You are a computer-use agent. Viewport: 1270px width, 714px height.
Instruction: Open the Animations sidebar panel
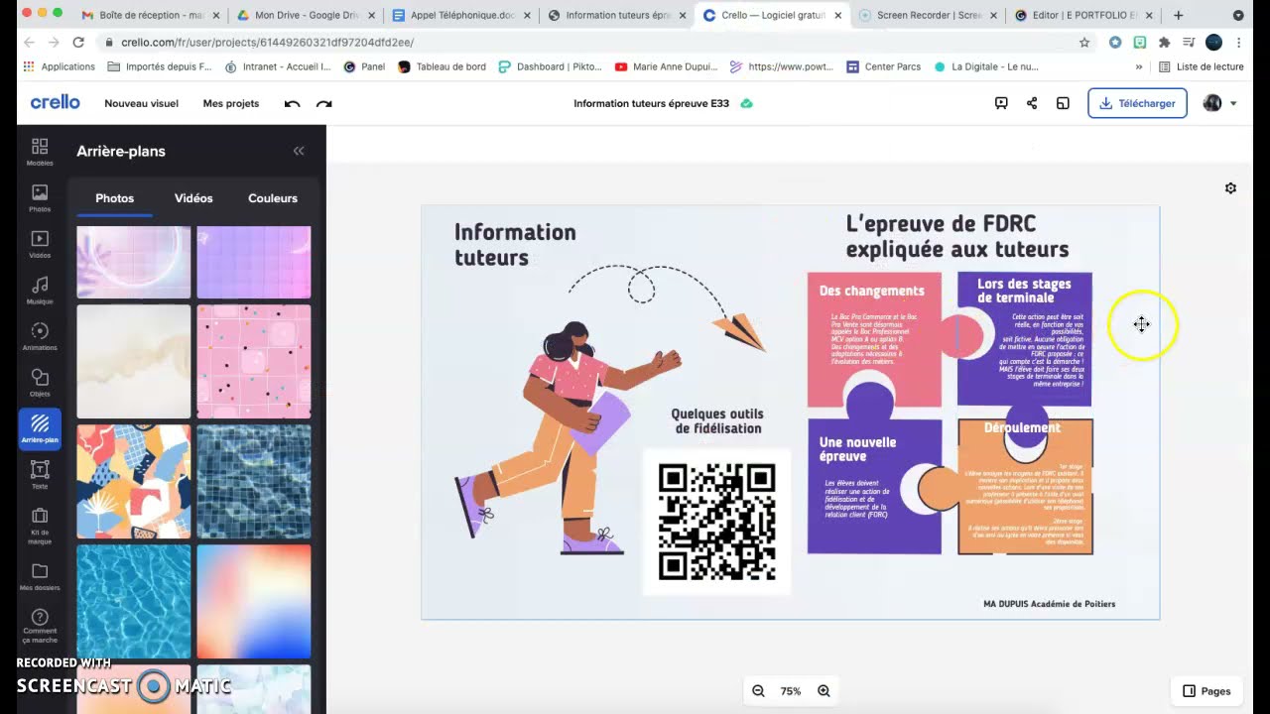click(40, 336)
